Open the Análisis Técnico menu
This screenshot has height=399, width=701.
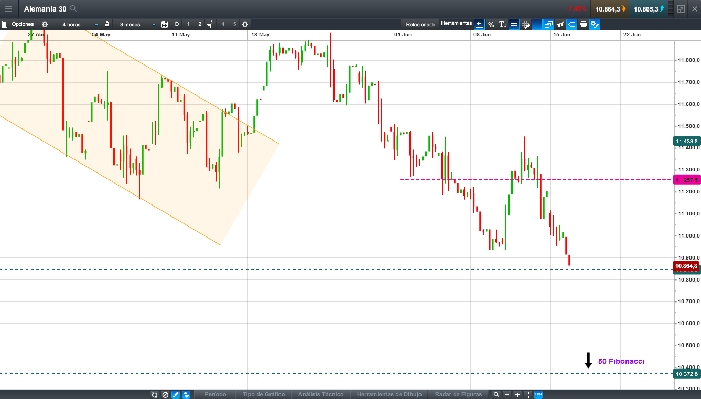321,394
